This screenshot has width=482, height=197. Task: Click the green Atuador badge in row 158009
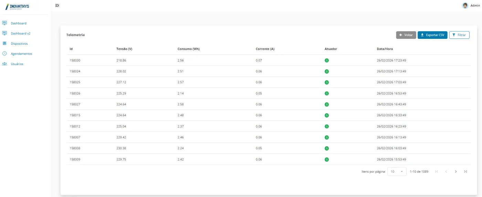(x=327, y=160)
